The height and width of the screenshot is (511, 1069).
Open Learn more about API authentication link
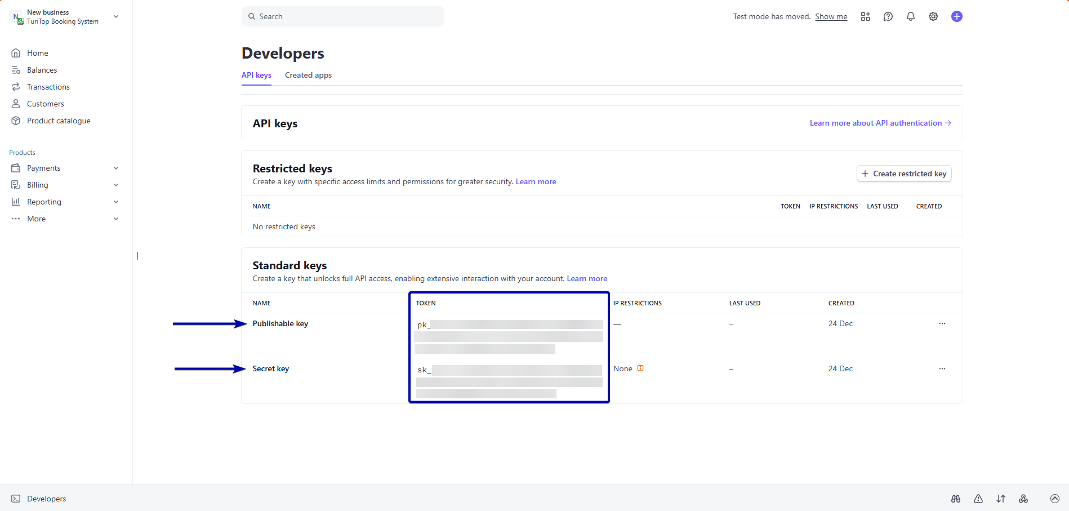880,123
